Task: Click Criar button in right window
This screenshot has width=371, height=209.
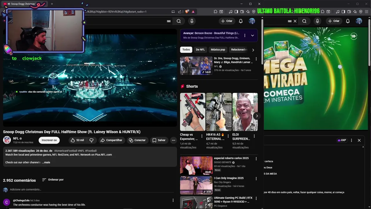Action: tap(334, 21)
